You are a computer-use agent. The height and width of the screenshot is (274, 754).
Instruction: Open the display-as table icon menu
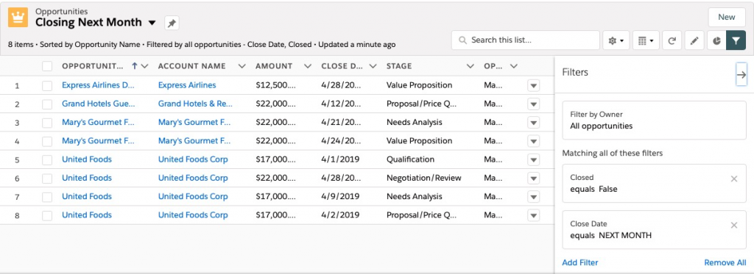click(646, 41)
